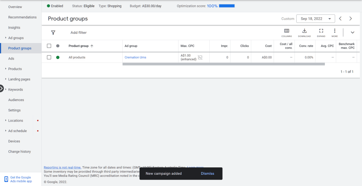Check the select-all header checkbox
This screenshot has height=186, width=362.
point(49,46)
